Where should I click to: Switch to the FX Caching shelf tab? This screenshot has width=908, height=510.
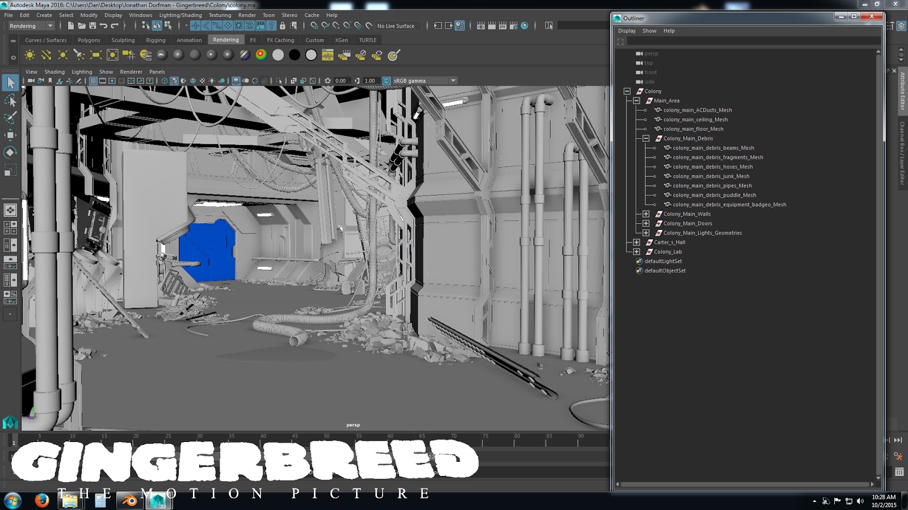tap(280, 40)
